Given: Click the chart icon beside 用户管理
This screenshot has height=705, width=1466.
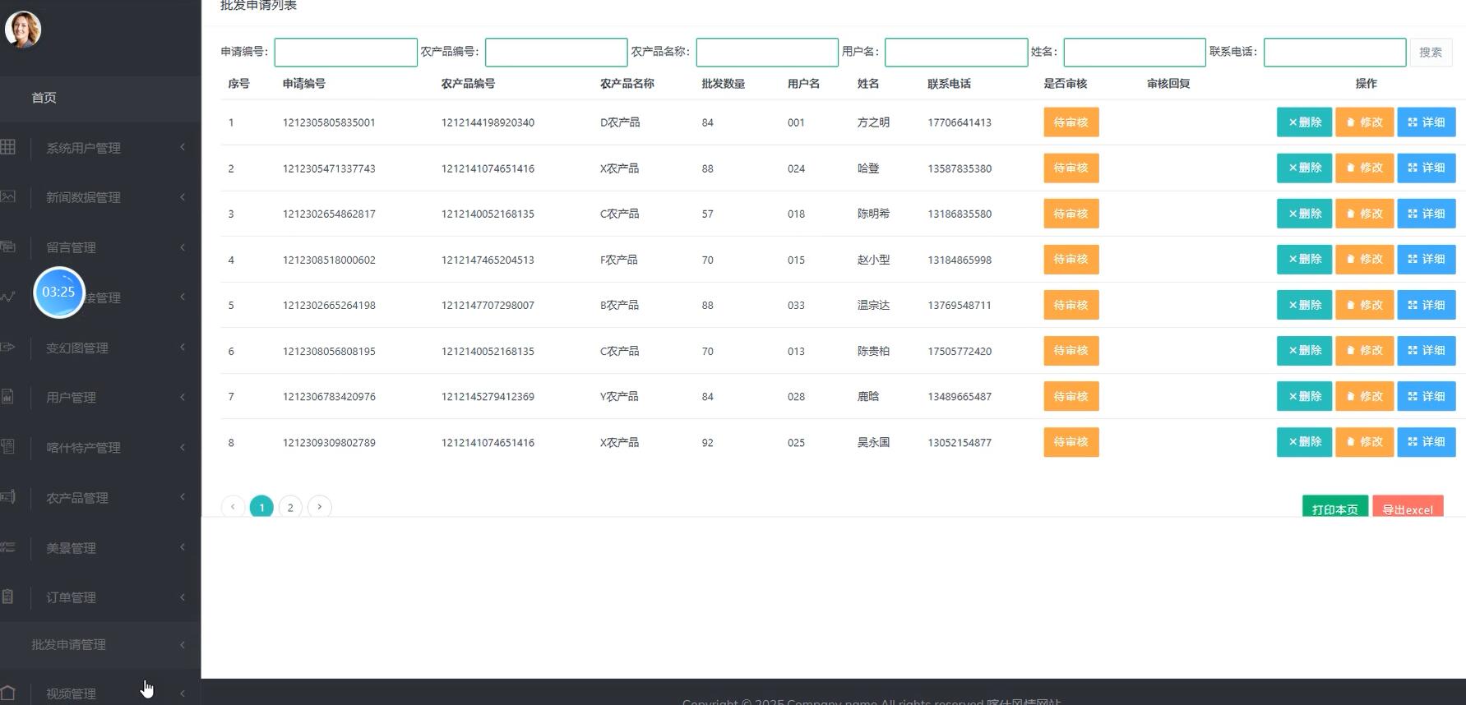Looking at the screenshot, I should pyautogui.click(x=8, y=397).
